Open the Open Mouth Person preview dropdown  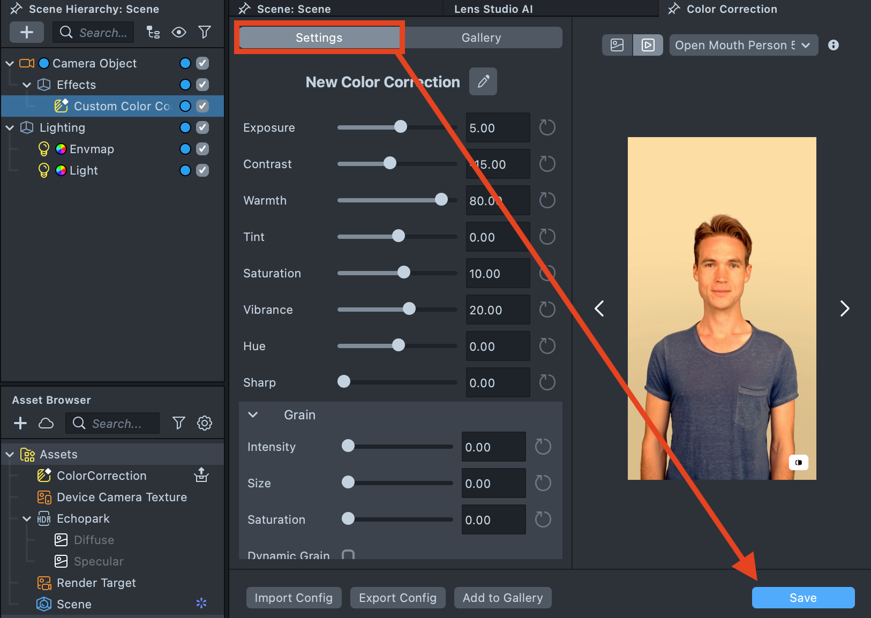pos(743,45)
